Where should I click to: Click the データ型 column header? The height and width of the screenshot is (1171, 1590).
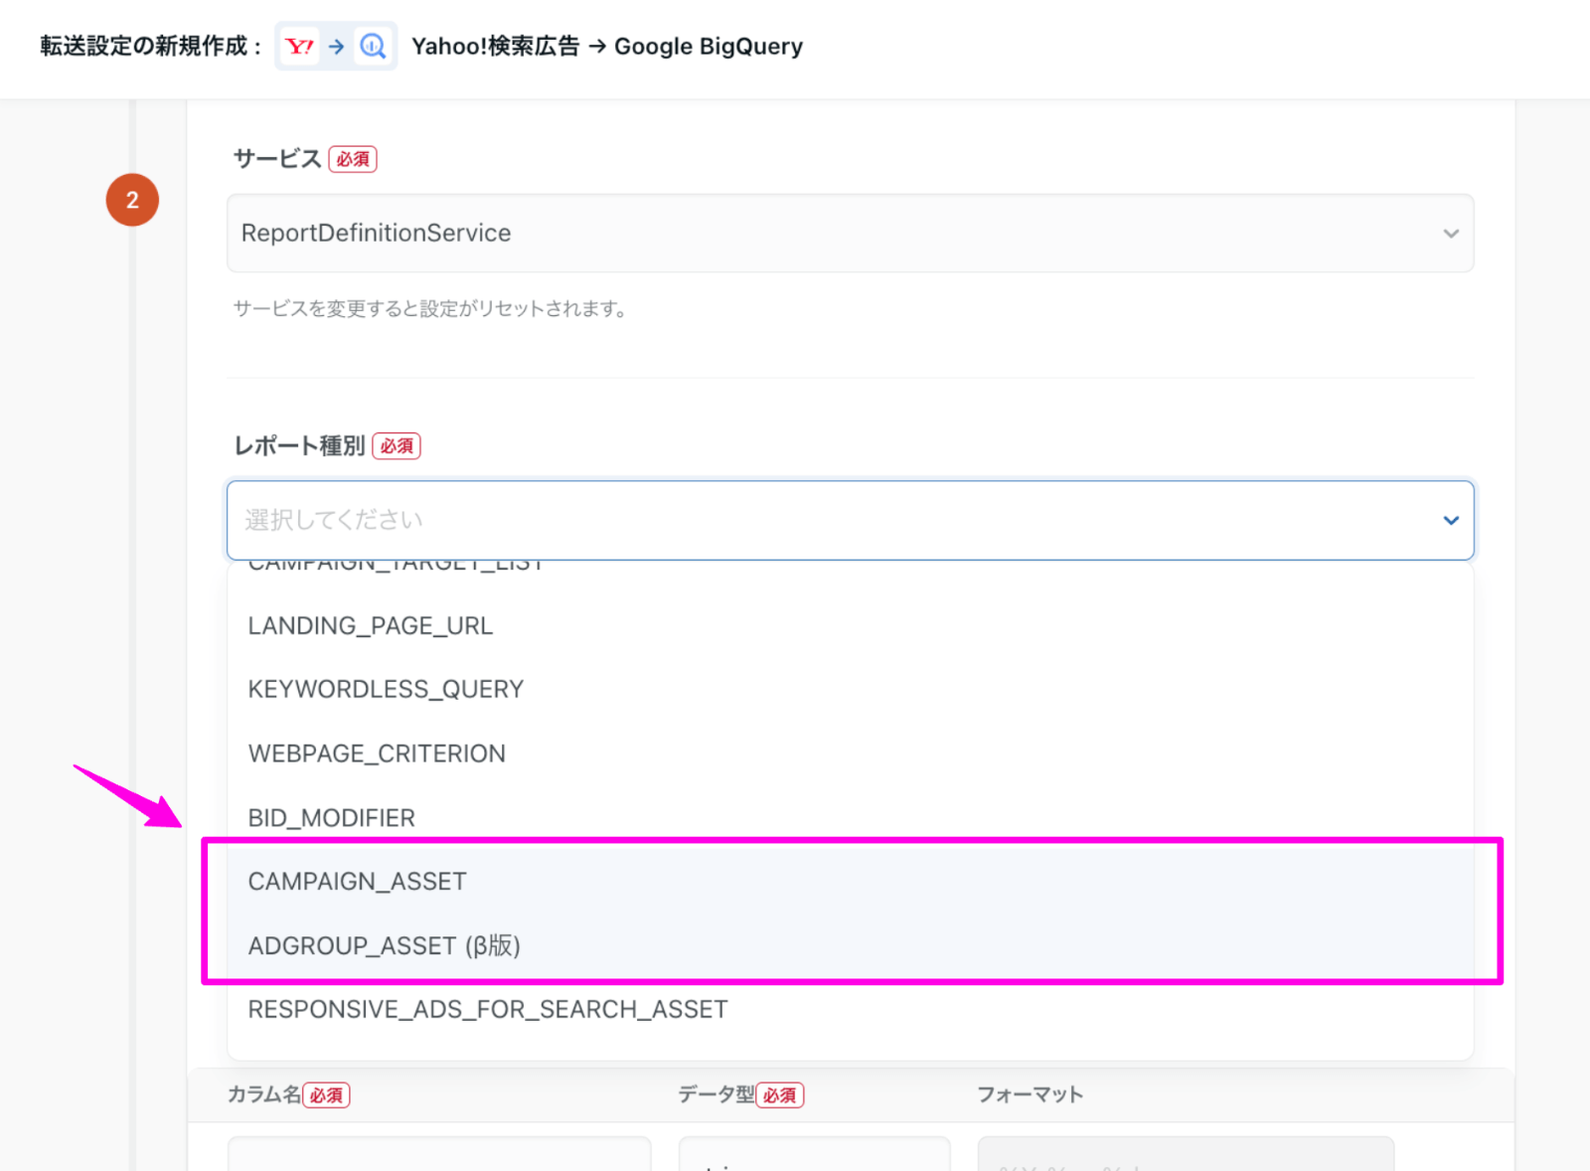pos(716,1094)
